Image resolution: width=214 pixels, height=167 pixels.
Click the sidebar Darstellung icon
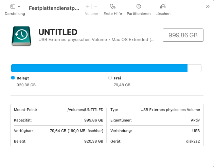(13, 6)
